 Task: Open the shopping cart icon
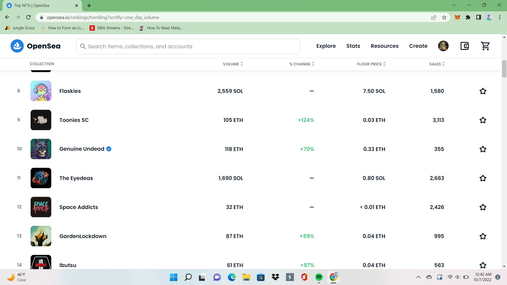(485, 46)
